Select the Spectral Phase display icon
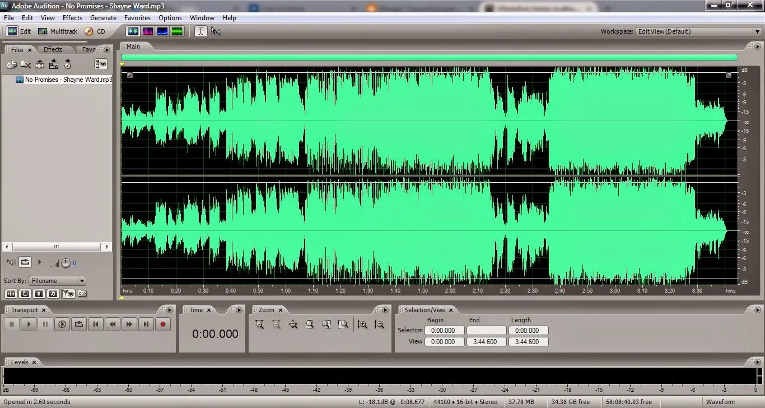Viewport: 765px width, 408px height. point(177,31)
